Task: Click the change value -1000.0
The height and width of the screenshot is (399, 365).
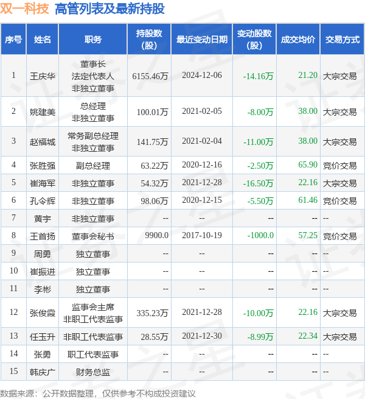Action: [x=260, y=235]
